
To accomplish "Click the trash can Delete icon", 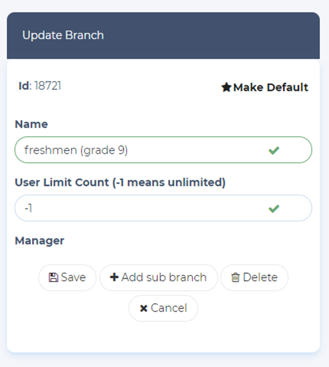I will tap(235, 278).
